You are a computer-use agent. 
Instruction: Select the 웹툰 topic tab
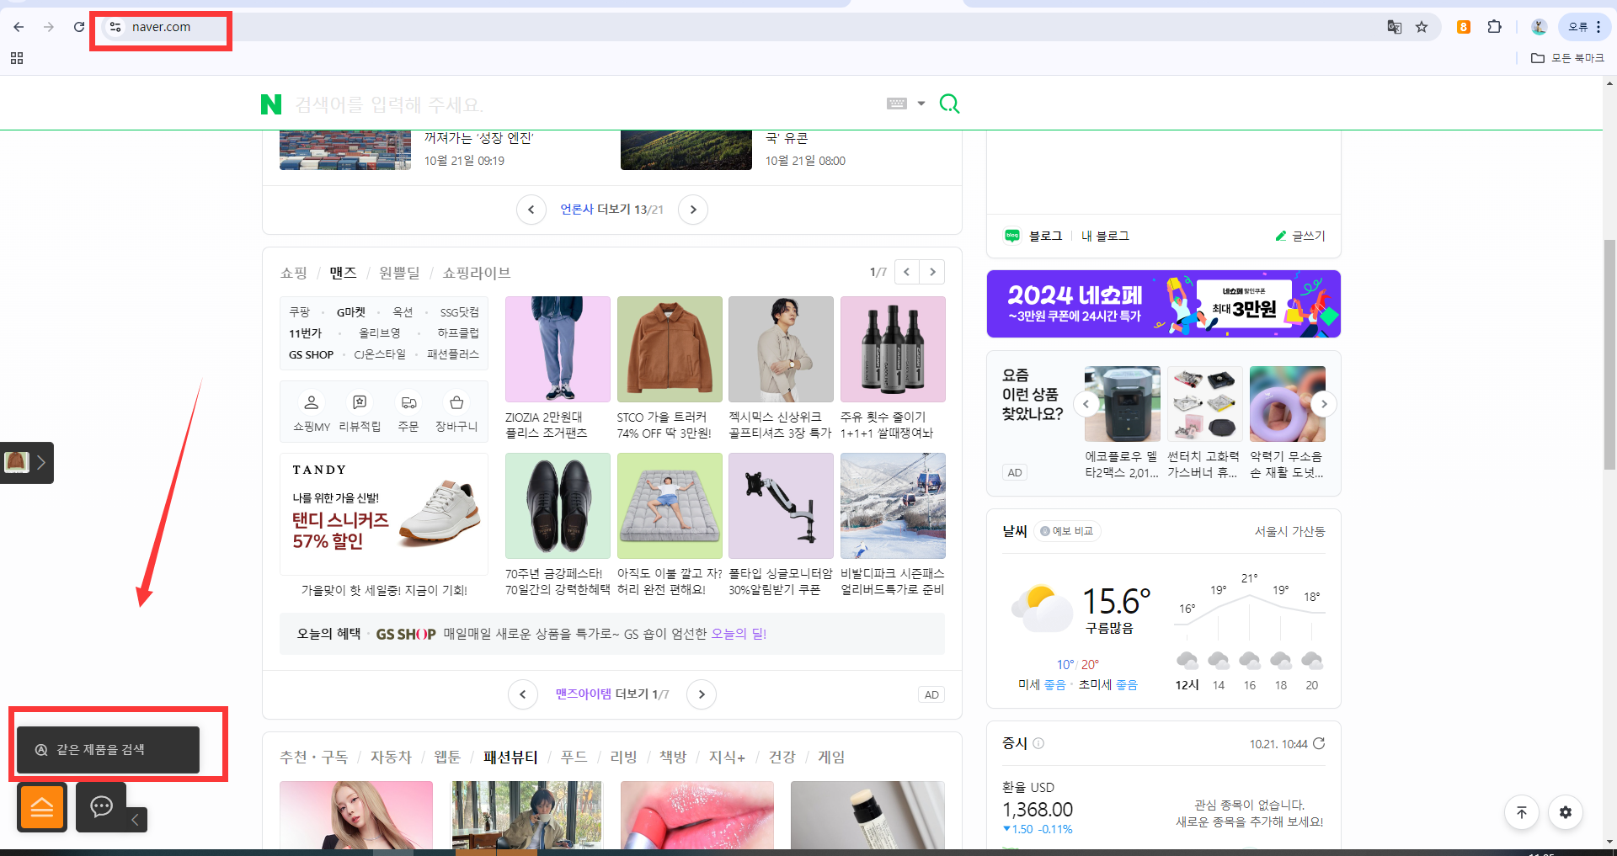pyautogui.click(x=446, y=757)
